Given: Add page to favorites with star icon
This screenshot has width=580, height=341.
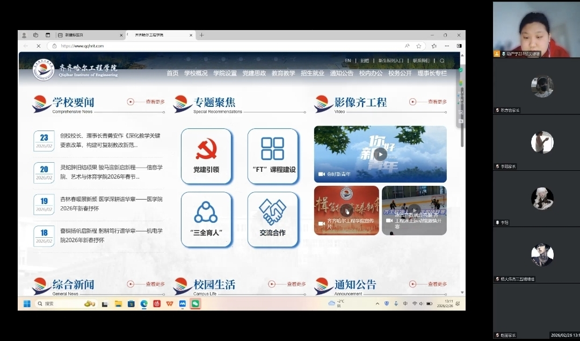Looking at the screenshot, I should coord(418,46).
